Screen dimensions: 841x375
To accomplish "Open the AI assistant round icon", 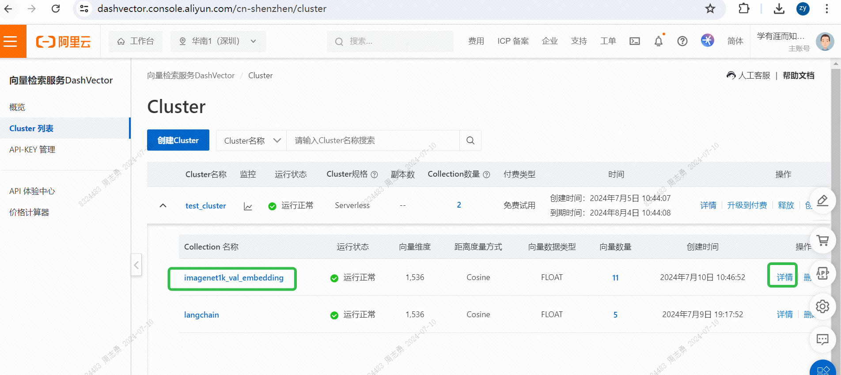I will tap(708, 40).
